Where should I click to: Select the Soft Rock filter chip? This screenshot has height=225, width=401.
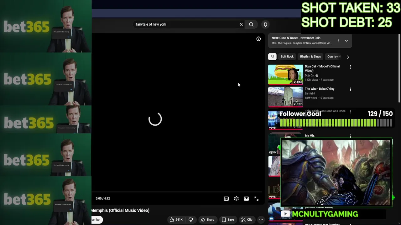tap(287, 57)
